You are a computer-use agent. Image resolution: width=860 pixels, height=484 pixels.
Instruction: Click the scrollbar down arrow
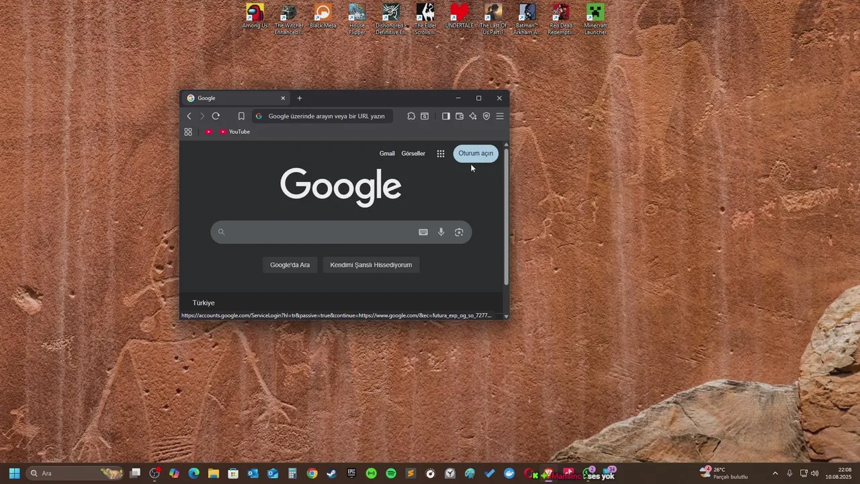pos(506,316)
